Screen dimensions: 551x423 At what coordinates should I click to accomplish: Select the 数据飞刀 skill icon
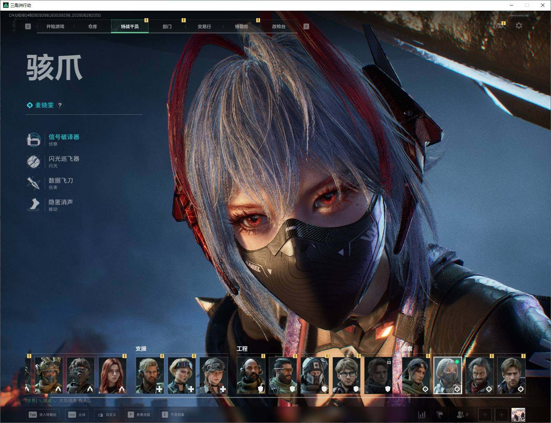[x=34, y=183]
